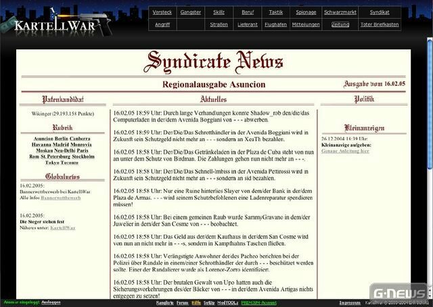The height and width of the screenshot is (307, 433).
Task: Open the SetUp footer link
Action: coord(209,303)
